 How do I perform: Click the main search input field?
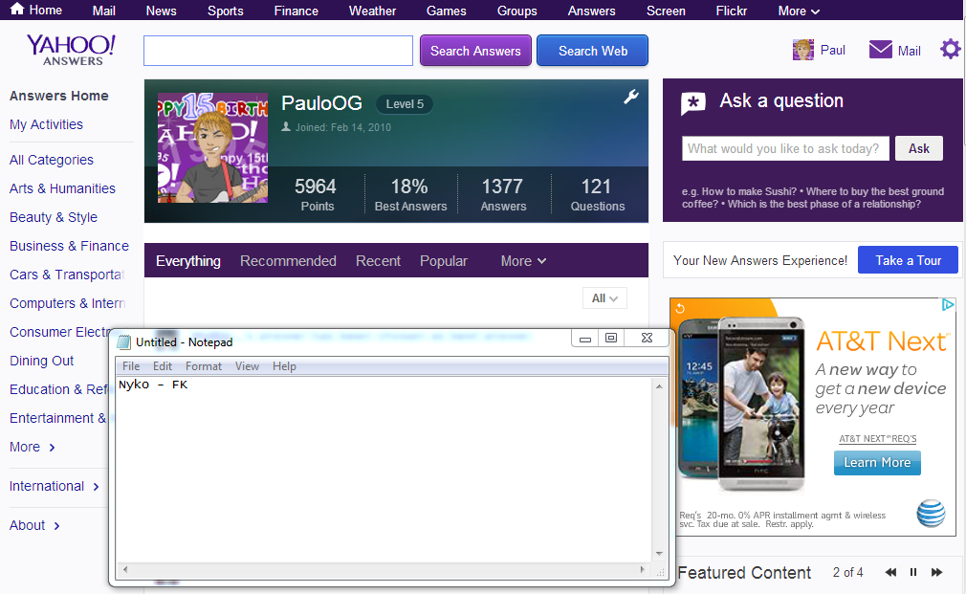coord(278,51)
